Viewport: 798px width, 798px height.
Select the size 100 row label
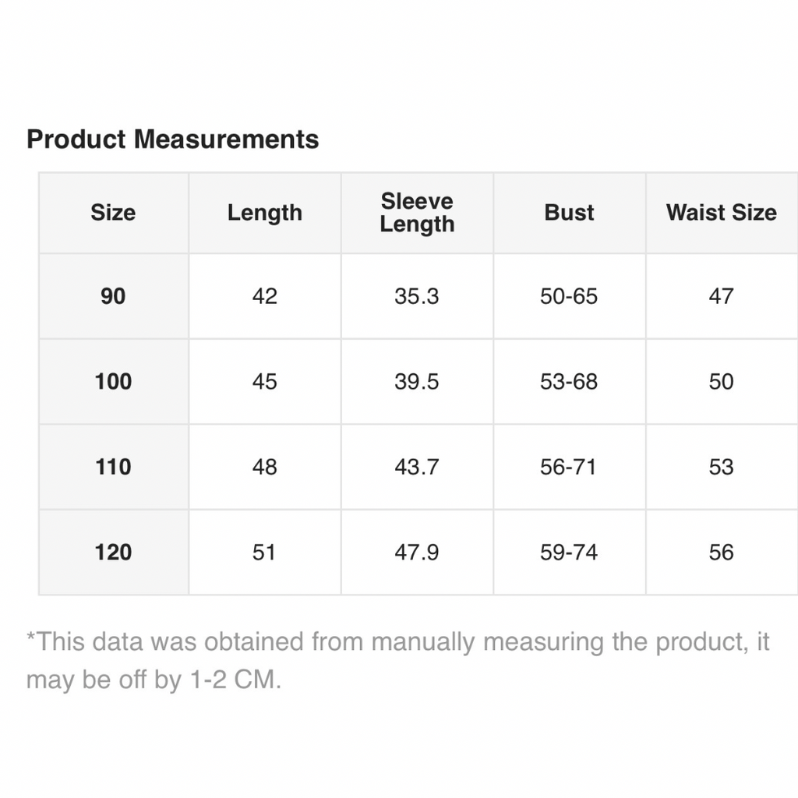point(113,382)
